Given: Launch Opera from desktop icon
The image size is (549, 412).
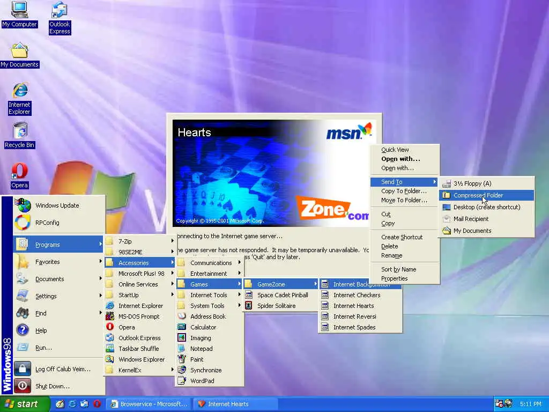Looking at the screenshot, I should [x=19, y=175].
